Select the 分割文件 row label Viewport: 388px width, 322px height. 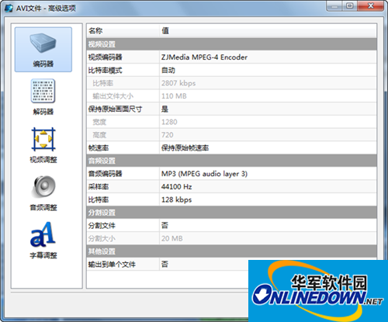coord(102,225)
